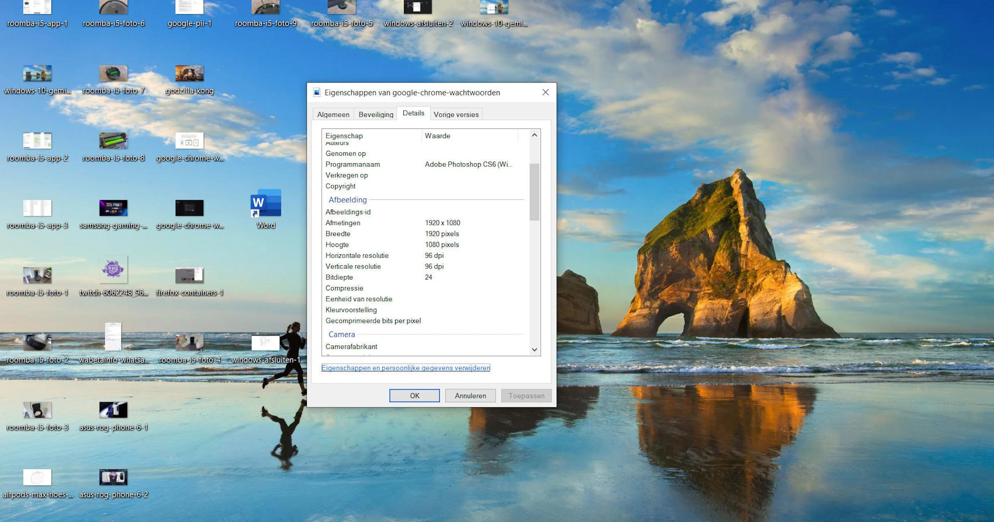Select the roomba-i5-foto-1 desktop icon
Screen dimensions: 994x522
37,282
